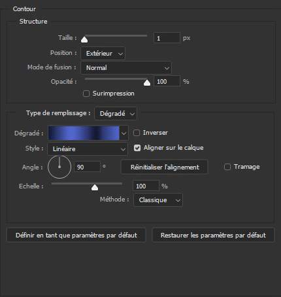Enable the Inverser checkbox
This screenshot has width=281, height=297.
pyautogui.click(x=137, y=133)
